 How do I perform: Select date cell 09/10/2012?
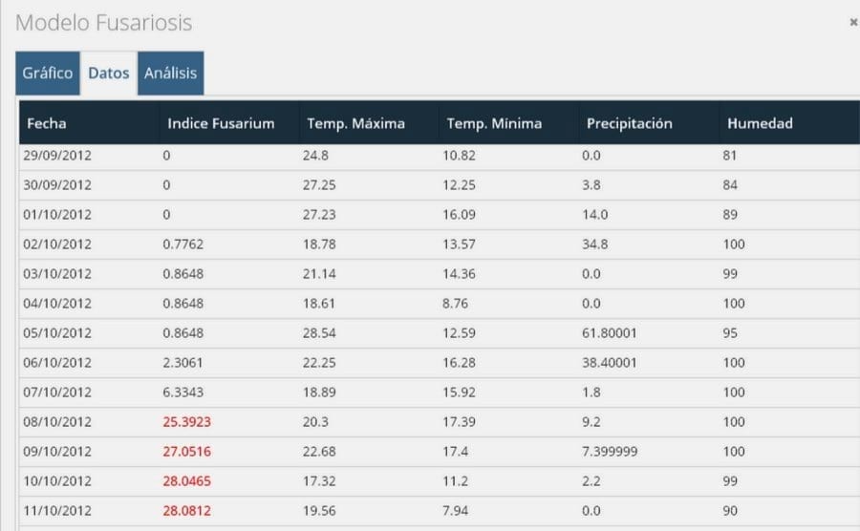(x=57, y=451)
